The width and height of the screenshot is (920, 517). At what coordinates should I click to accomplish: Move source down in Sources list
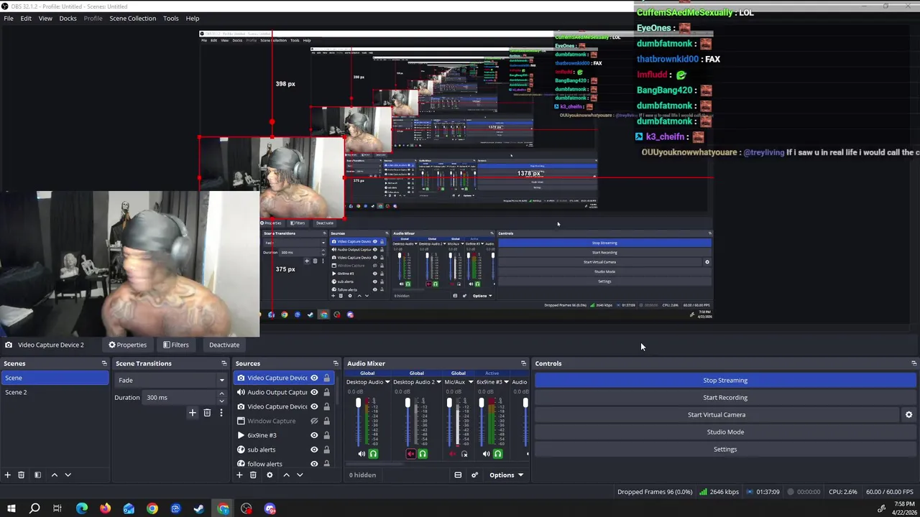coord(300,475)
